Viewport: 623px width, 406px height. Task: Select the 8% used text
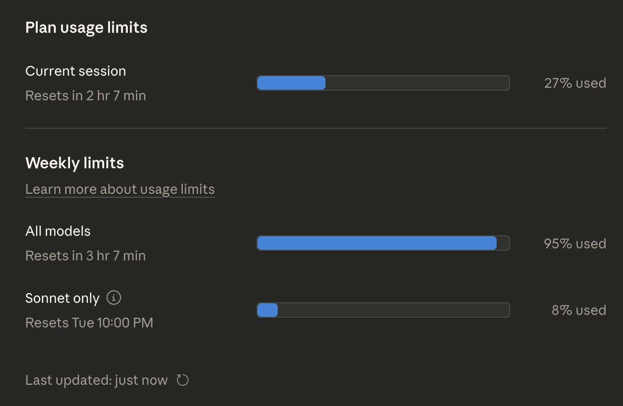[579, 310]
